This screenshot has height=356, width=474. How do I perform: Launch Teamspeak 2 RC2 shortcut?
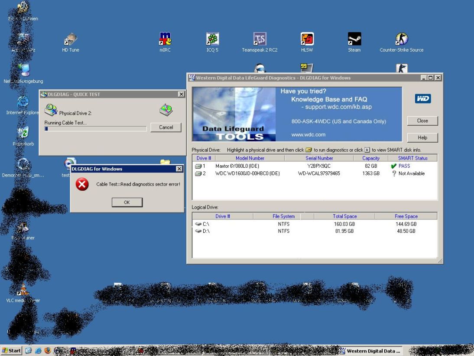click(260, 42)
